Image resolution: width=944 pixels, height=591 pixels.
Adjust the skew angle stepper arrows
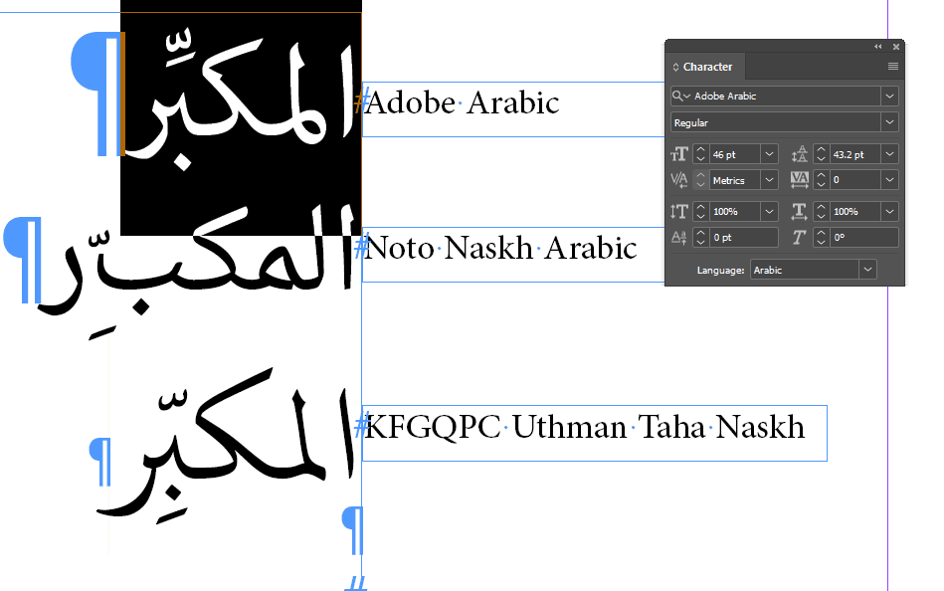click(821, 238)
